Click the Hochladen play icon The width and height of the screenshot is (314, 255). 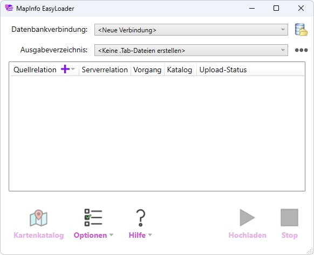pos(247,218)
